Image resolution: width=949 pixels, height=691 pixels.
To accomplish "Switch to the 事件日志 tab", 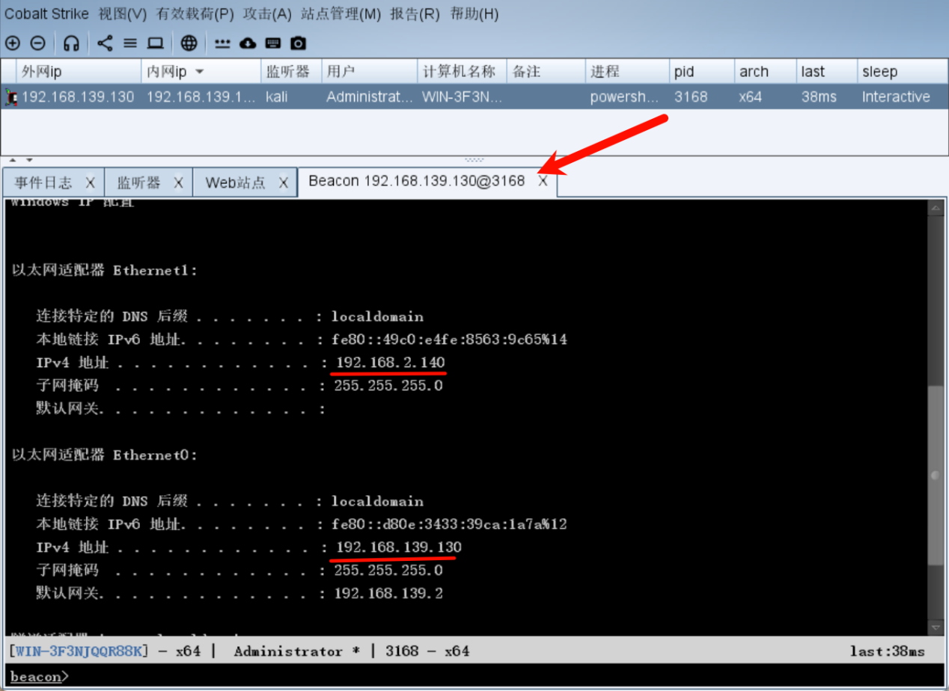I will coord(43,182).
